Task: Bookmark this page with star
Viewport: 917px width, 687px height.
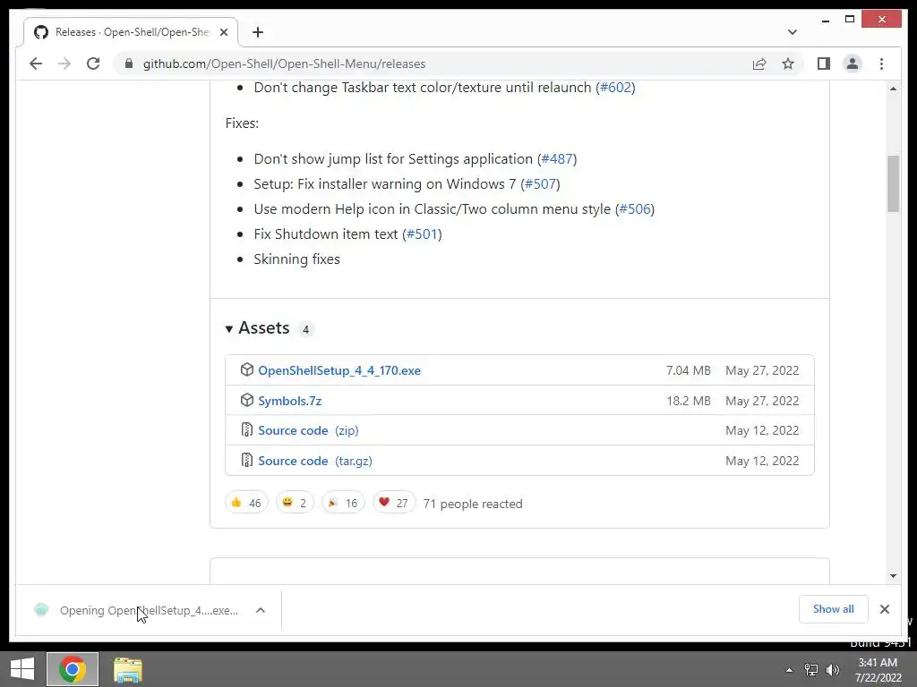Action: (x=788, y=64)
